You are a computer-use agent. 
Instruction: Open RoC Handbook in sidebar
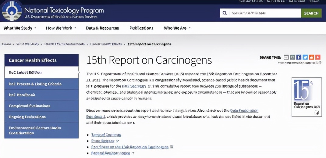(41, 95)
